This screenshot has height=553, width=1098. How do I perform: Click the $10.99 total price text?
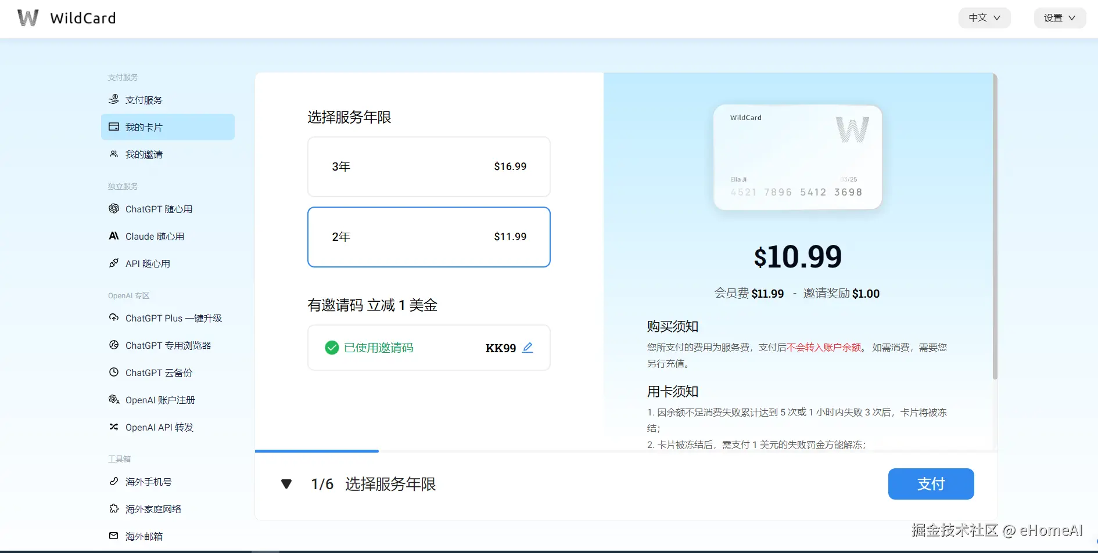[798, 256]
